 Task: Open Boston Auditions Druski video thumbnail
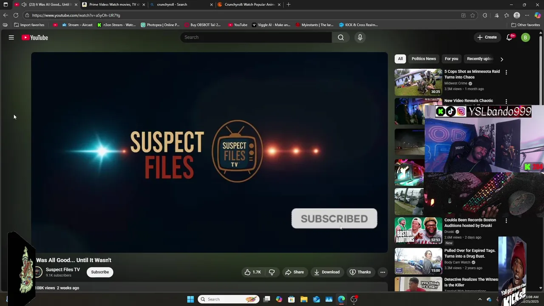pos(418,230)
